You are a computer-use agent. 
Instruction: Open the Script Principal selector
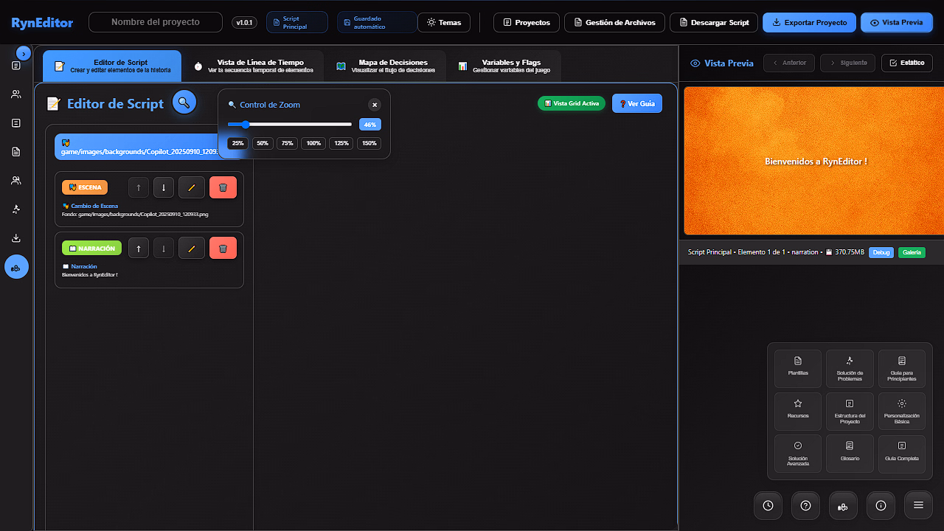tap(296, 23)
